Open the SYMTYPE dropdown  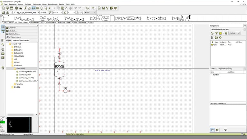pyautogui.click(x=234, y=33)
